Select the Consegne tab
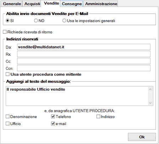The height and width of the screenshot is (144, 159). pyautogui.click(x=72, y=4)
